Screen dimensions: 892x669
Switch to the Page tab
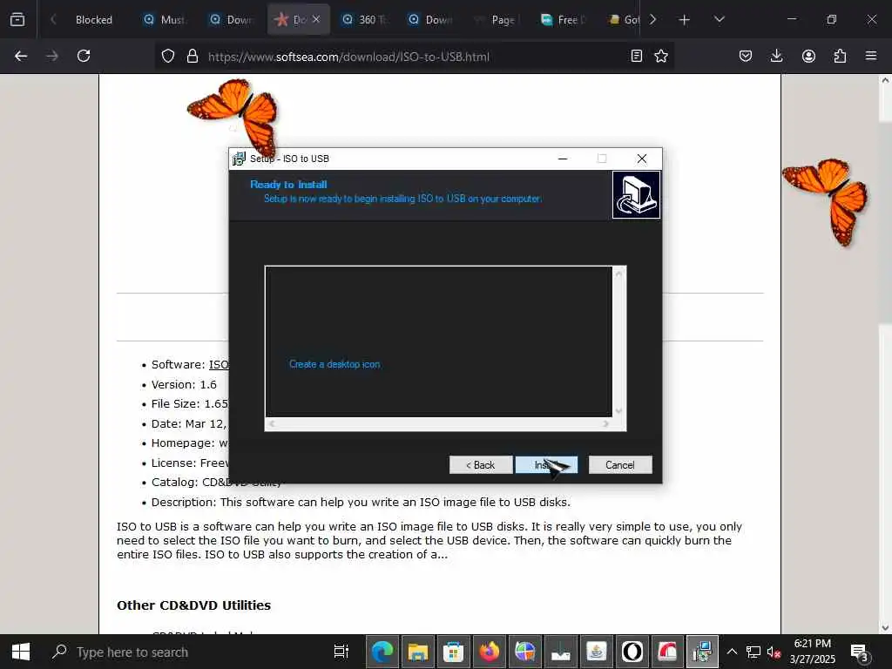click(497, 20)
